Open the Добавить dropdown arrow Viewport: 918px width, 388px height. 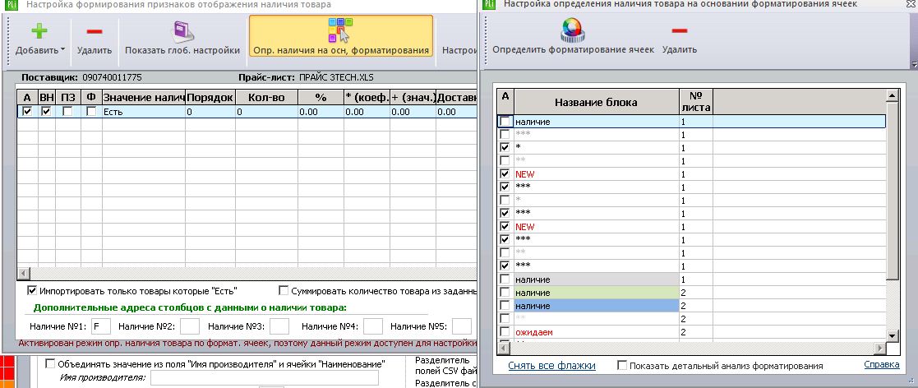pyautogui.click(x=62, y=50)
